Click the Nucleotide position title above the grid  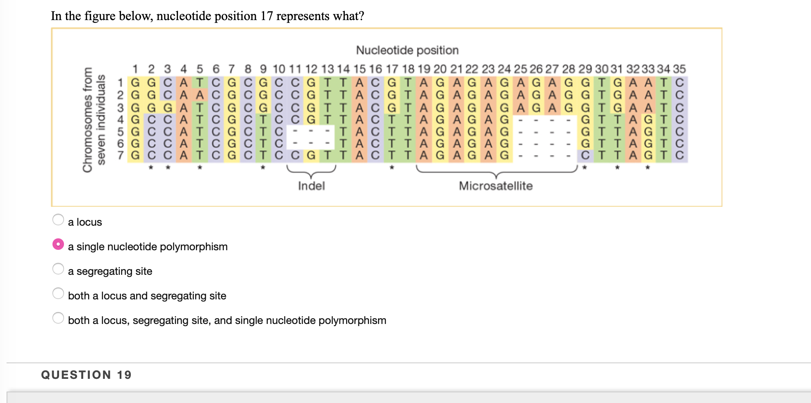[408, 50]
